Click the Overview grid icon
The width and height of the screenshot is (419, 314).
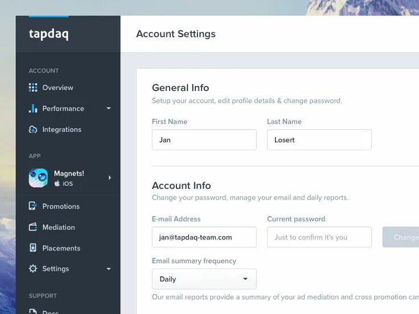point(33,87)
